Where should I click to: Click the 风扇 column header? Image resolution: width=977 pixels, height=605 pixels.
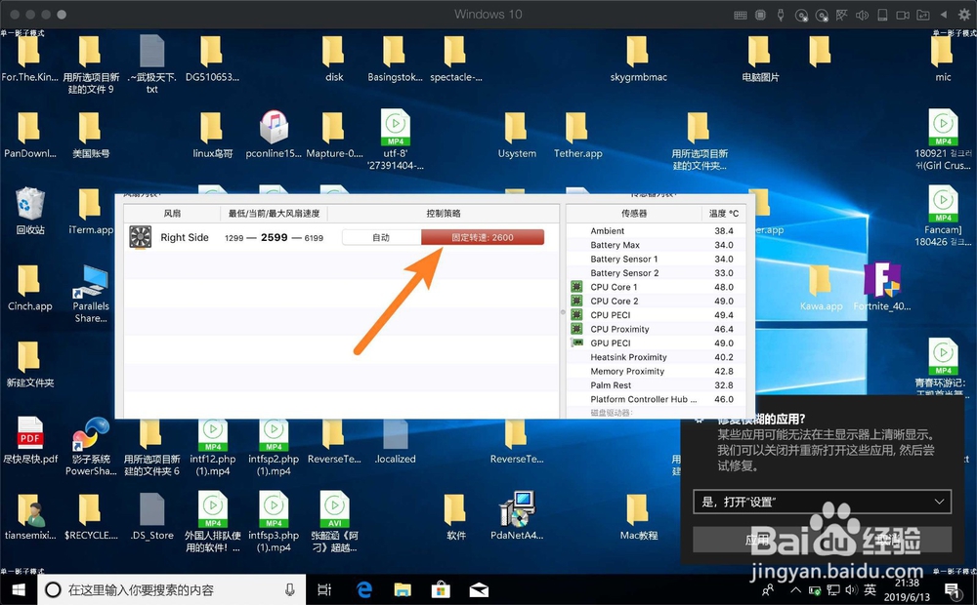click(x=172, y=214)
